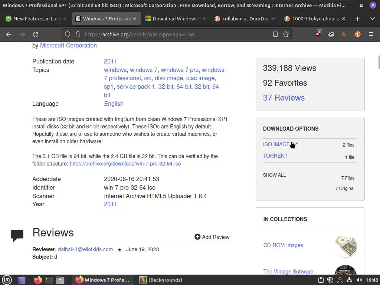Open the 'windows 7 pro' topic link
This screenshot has width=380, height=285.
tap(180, 70)
